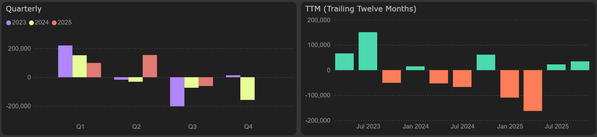Click the yellow 2024 bar in Q4

pos(247,88)
